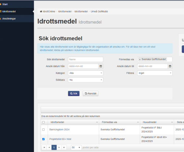Go to last page of results
Screen dimensions: 184x152
[64, 148]
